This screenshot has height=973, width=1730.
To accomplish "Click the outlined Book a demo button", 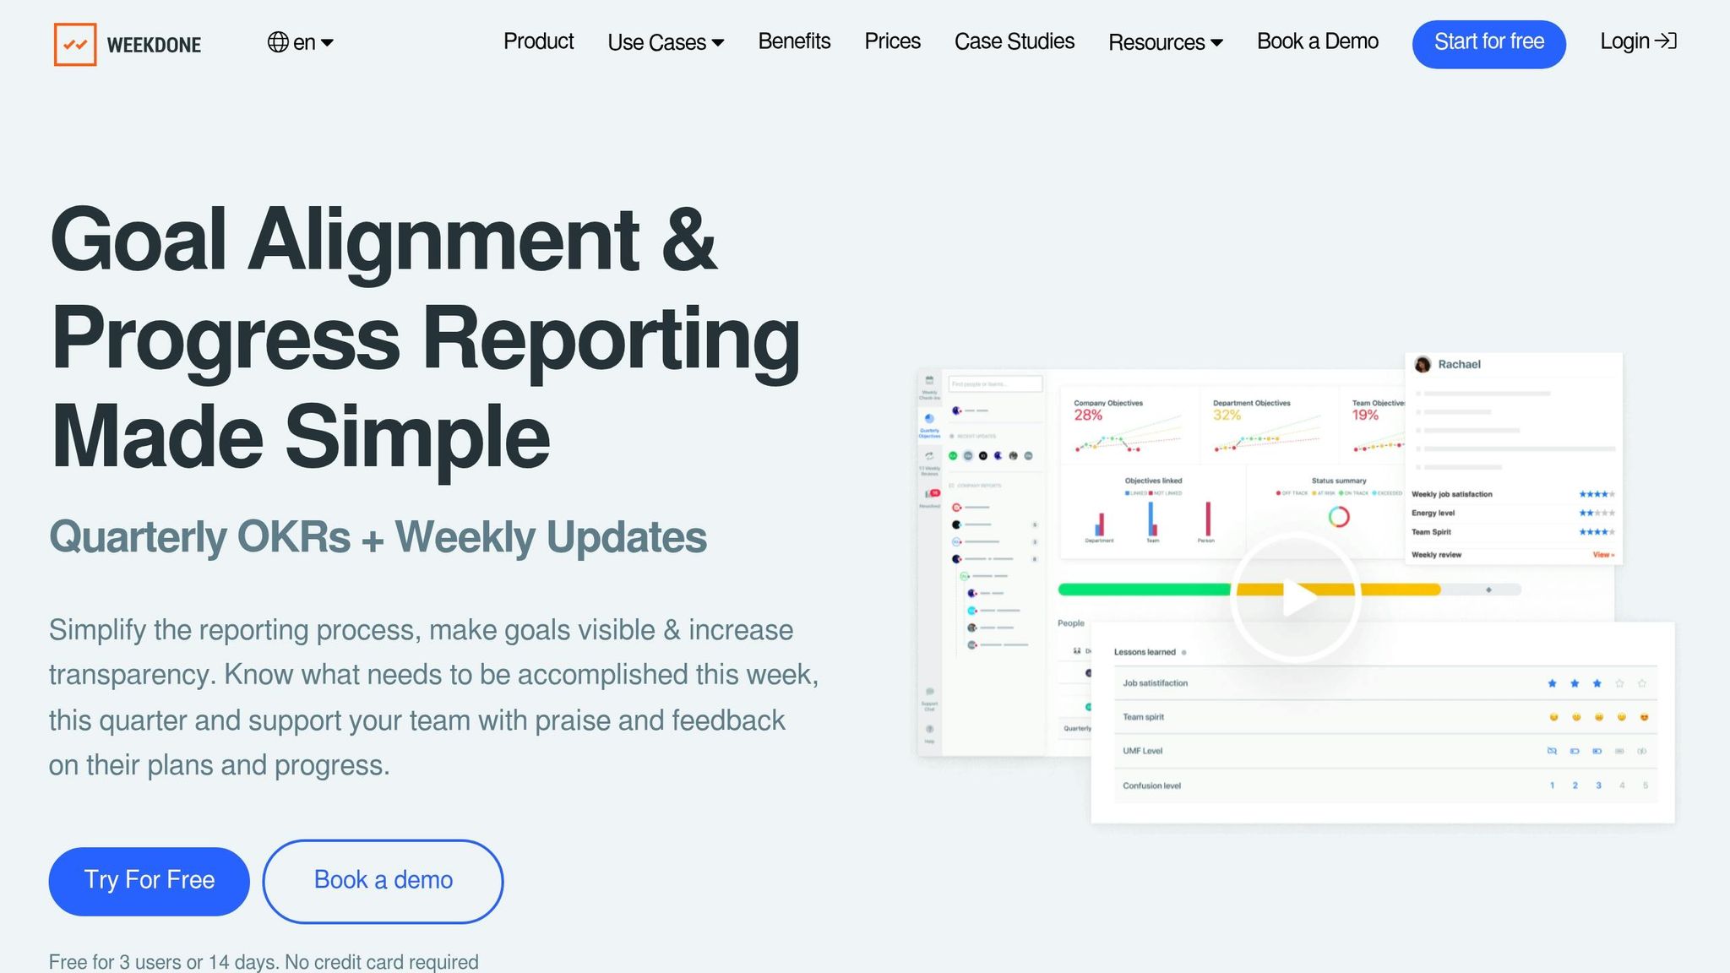I will (x=383, y=881).
